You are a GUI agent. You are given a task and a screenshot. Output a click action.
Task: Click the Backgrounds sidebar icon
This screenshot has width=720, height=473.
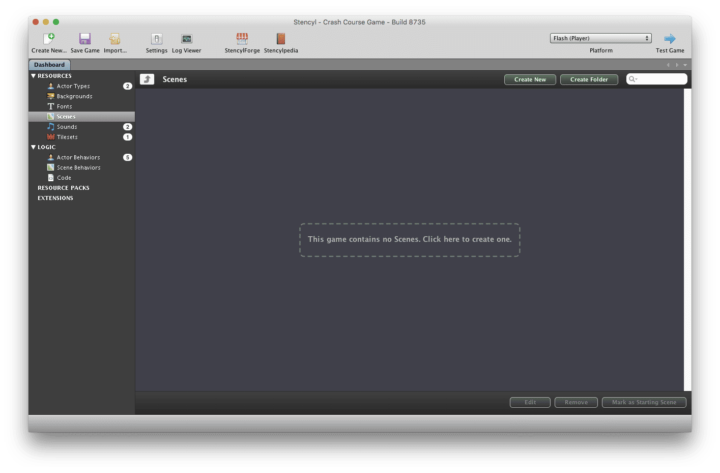point(51,96)
